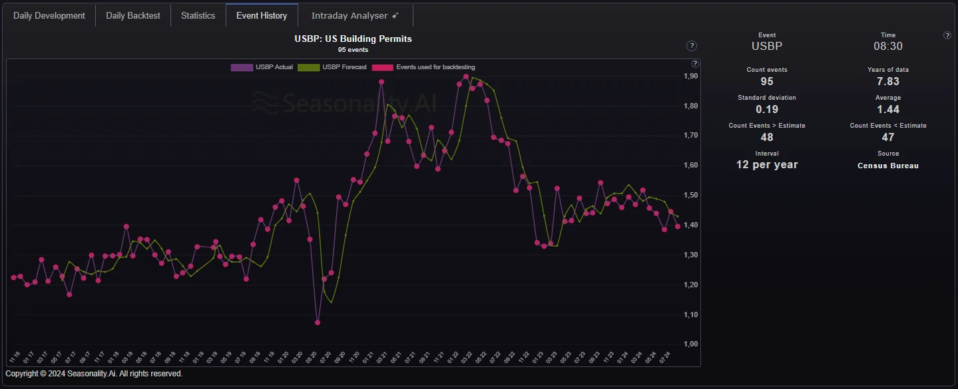Click the purple USBP Actual legend swatch
Screen dimensions: 958x389
[241, 67]
